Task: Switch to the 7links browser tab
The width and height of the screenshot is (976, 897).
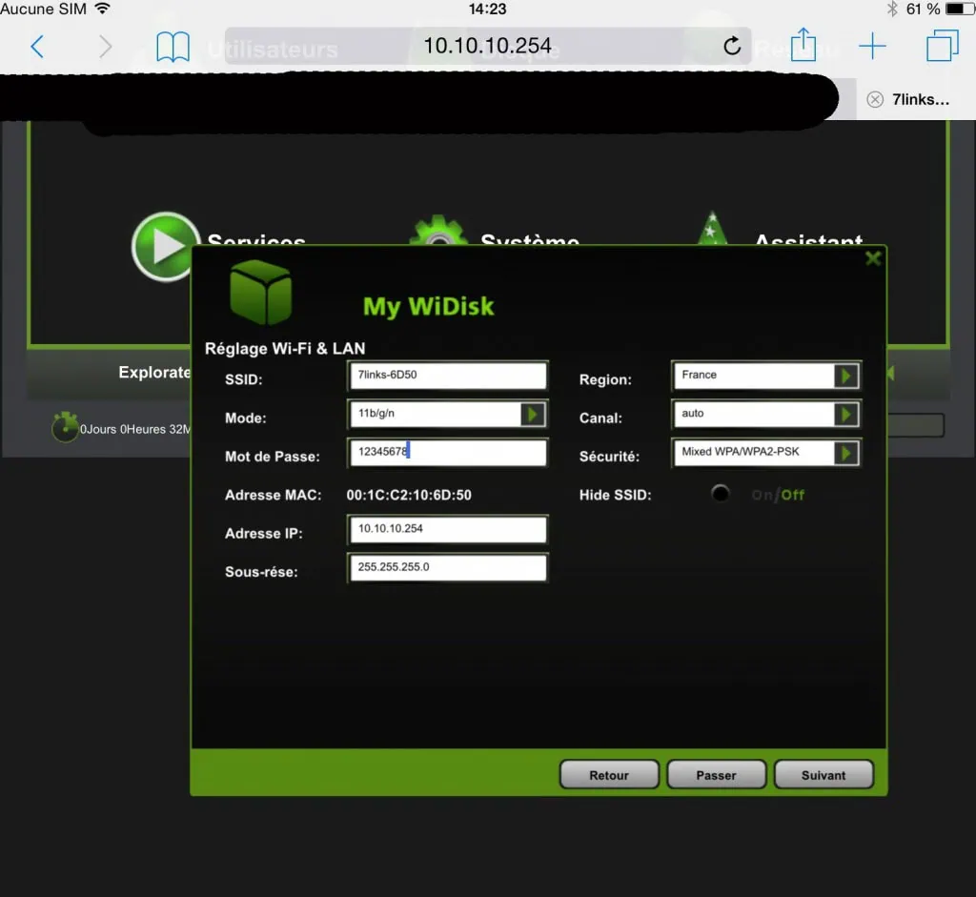Action: (x=920, y=100)
